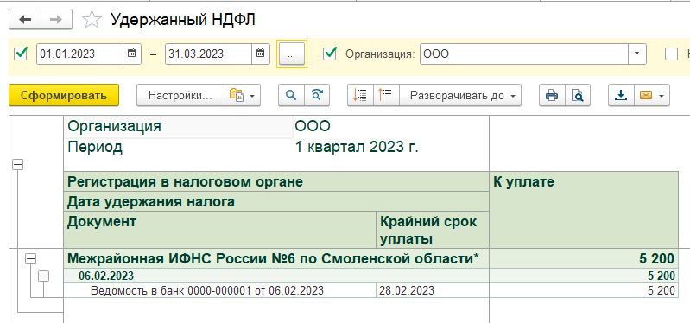Open print preview icon

578,95
